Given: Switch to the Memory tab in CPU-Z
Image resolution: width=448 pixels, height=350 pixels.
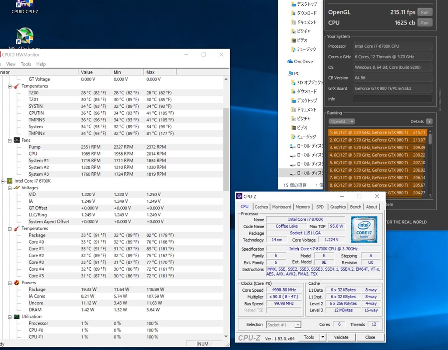Looking at the screenshot, I should (x=302, y=207).
